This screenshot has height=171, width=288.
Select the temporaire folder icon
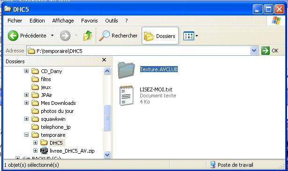(x=35, y=135)
